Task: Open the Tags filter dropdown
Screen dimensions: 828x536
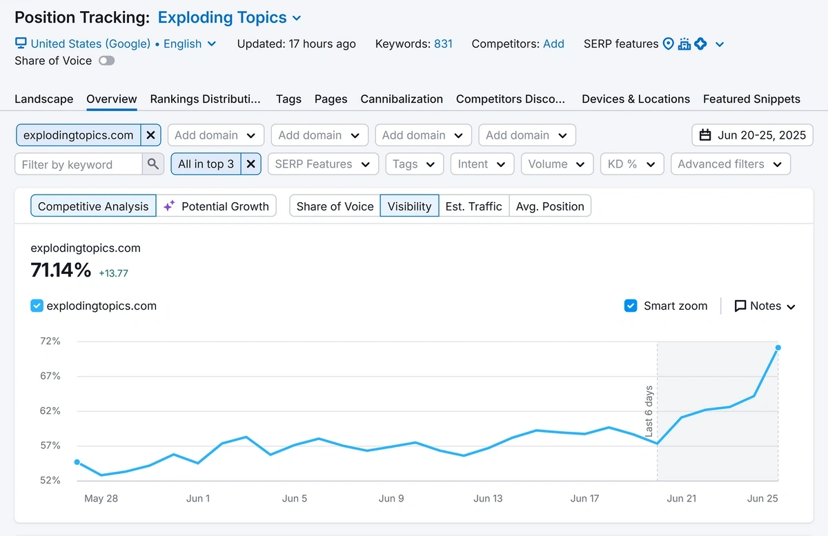Action: click(x=414, y=164)
